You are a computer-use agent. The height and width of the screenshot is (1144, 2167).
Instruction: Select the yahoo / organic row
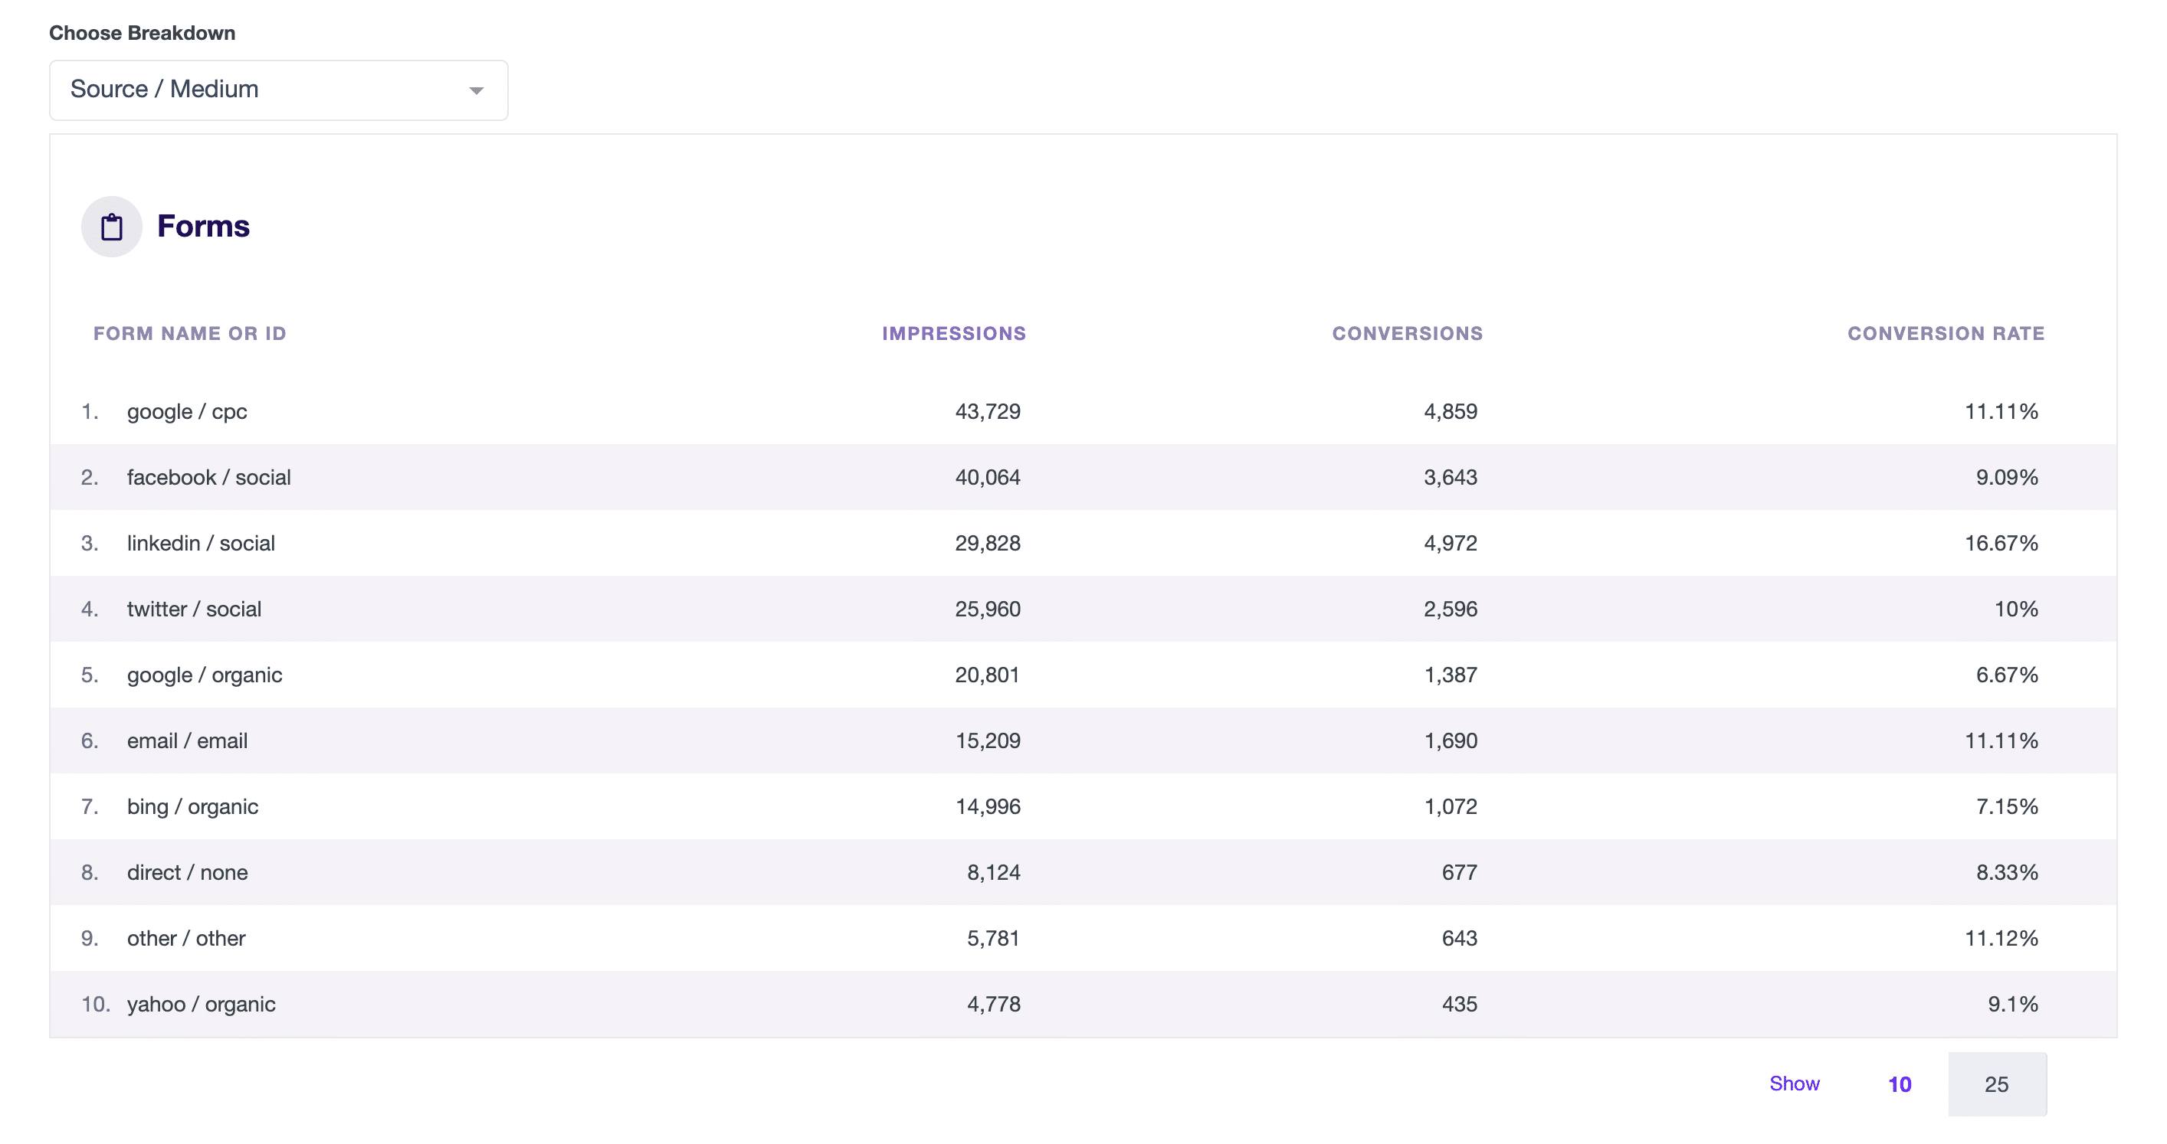[x=1083, y=1005]
